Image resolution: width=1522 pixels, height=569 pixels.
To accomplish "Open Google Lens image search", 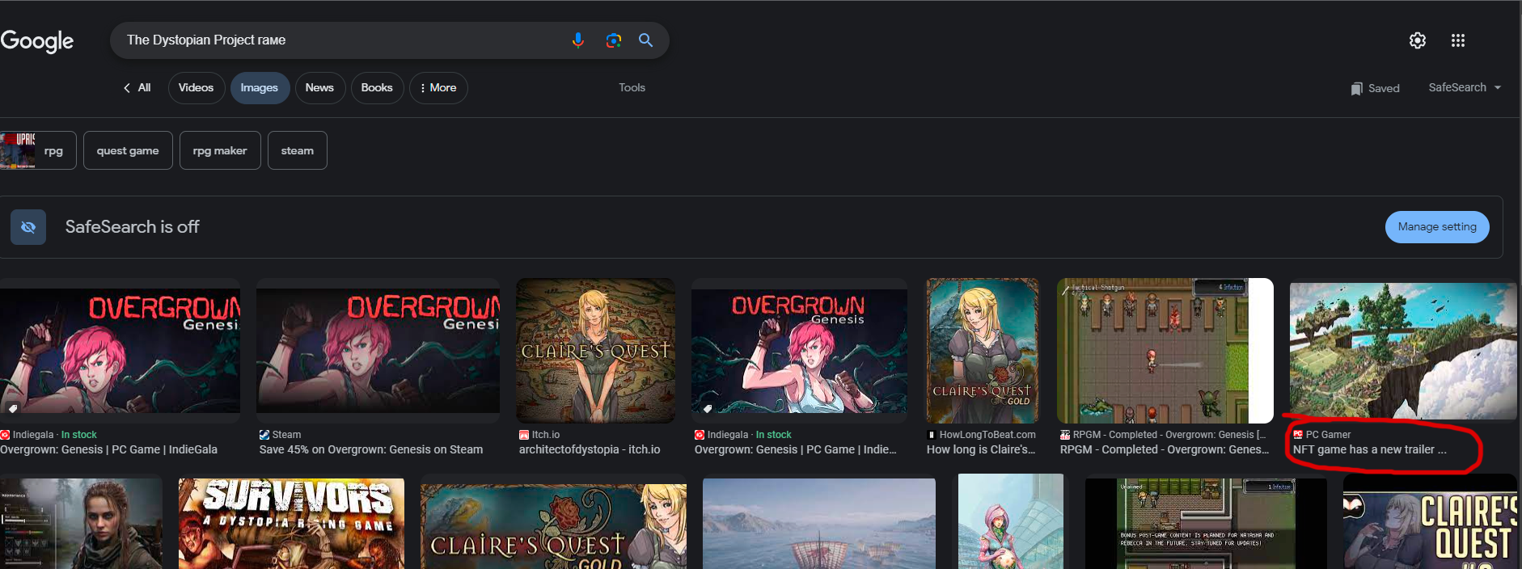I will (613, 40).
